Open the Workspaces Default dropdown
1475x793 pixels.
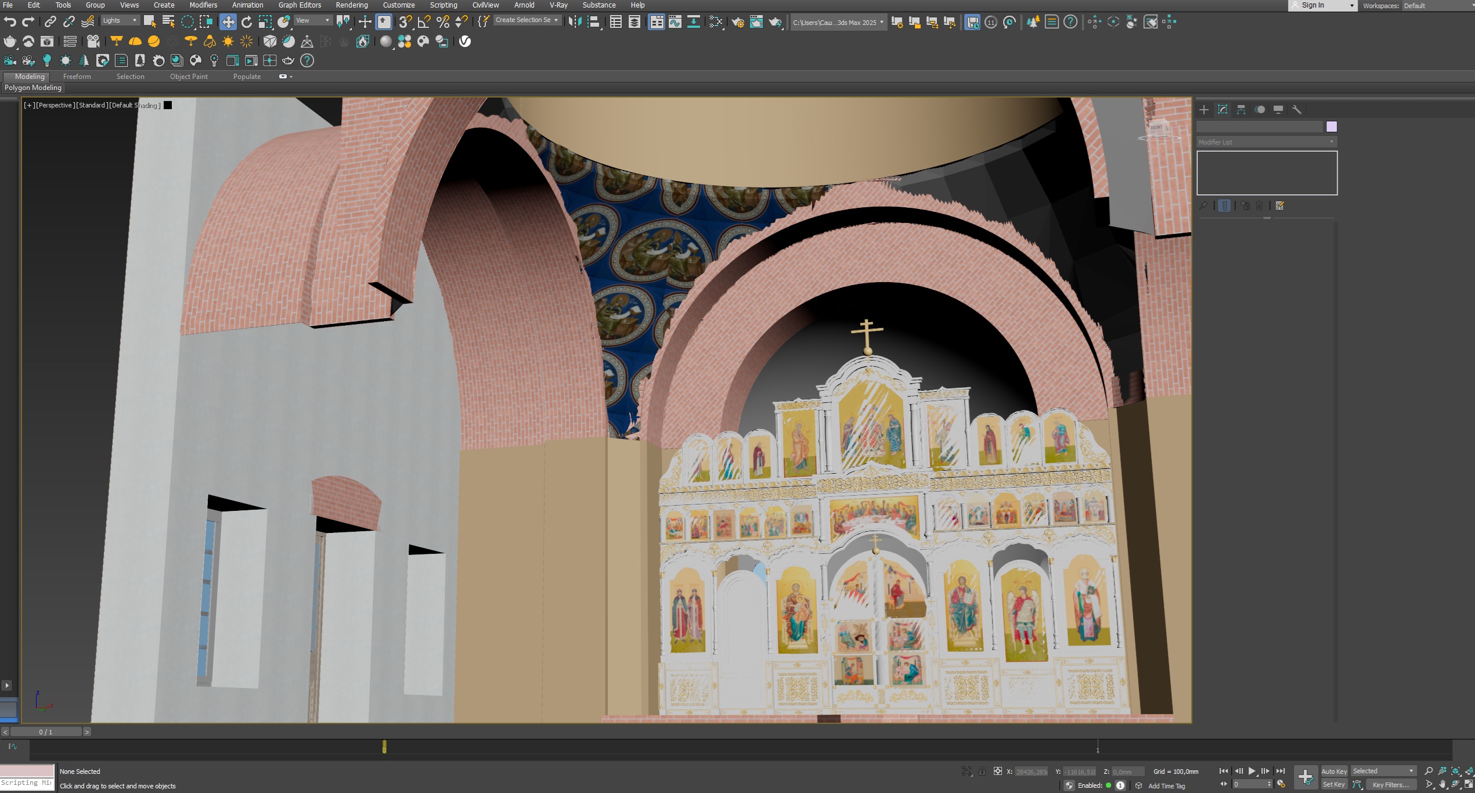click(x=1438, y=6)
